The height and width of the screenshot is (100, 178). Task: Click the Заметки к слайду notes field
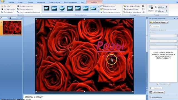[85, 97]
